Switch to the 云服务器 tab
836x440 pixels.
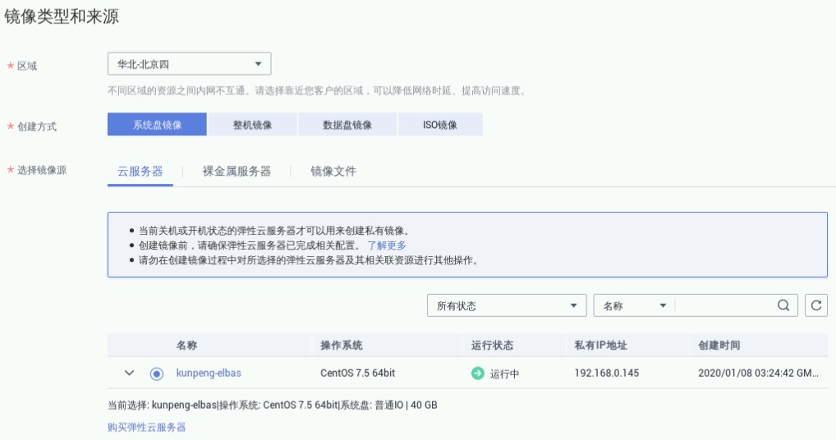coord(140,172)
